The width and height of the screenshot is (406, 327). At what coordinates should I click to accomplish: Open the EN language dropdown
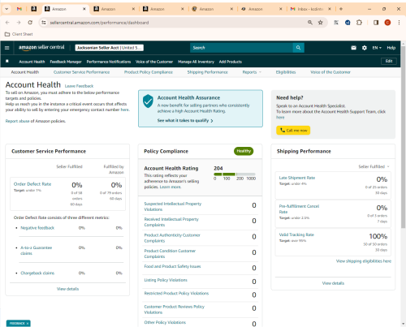point(377,48)
